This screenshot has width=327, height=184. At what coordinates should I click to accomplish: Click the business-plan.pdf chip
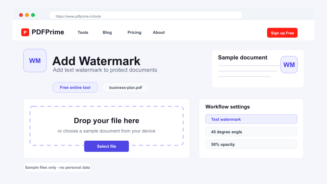click(x=126, y=88)
